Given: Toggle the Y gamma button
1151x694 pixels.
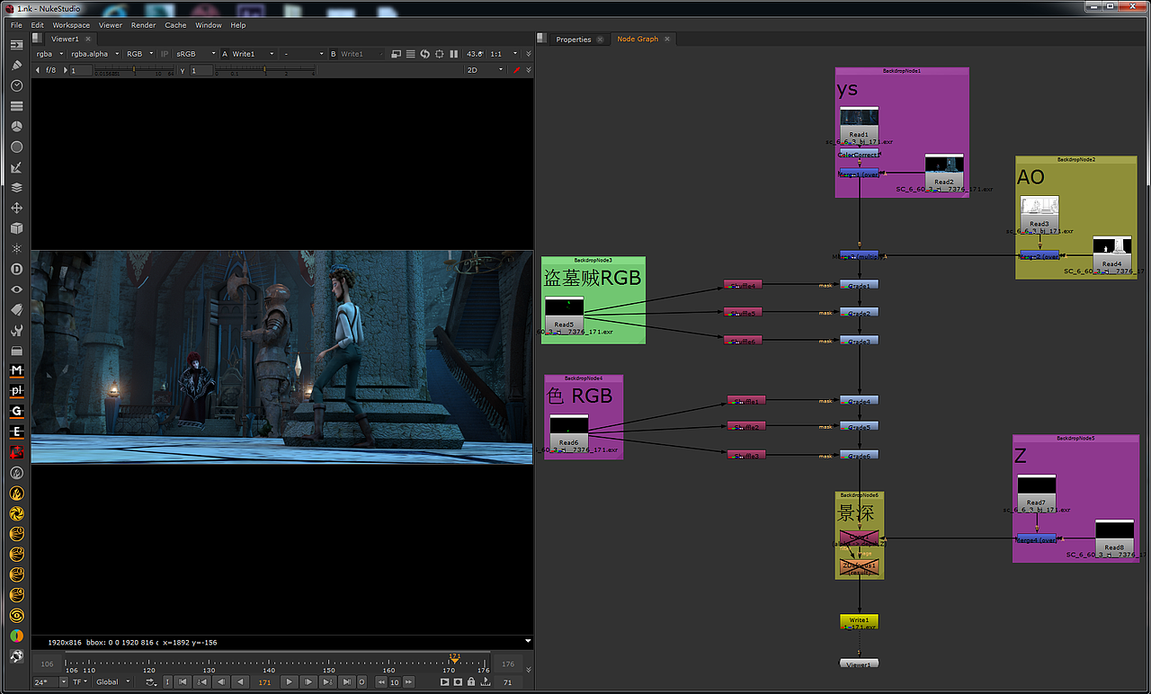Looking at the screenshot, I should [x=183, y=70].
